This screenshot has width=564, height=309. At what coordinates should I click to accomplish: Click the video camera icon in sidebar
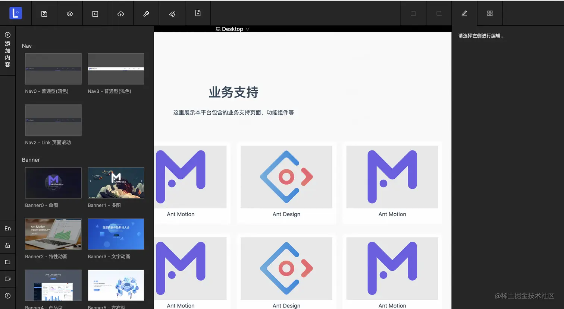pos(7,279)
